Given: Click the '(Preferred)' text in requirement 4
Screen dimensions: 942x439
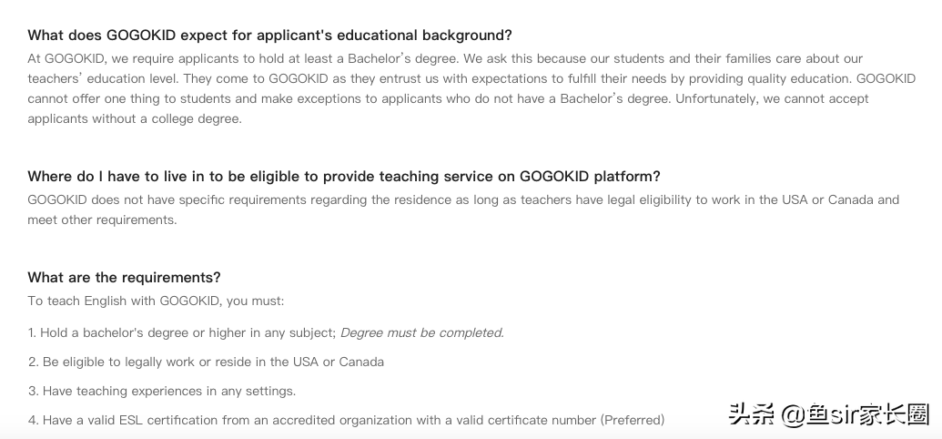Looking at the screenshot, I should (633, 420).
